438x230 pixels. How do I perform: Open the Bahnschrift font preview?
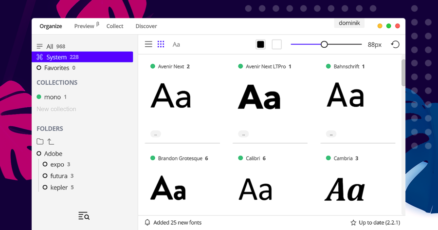tap(345, 95)
